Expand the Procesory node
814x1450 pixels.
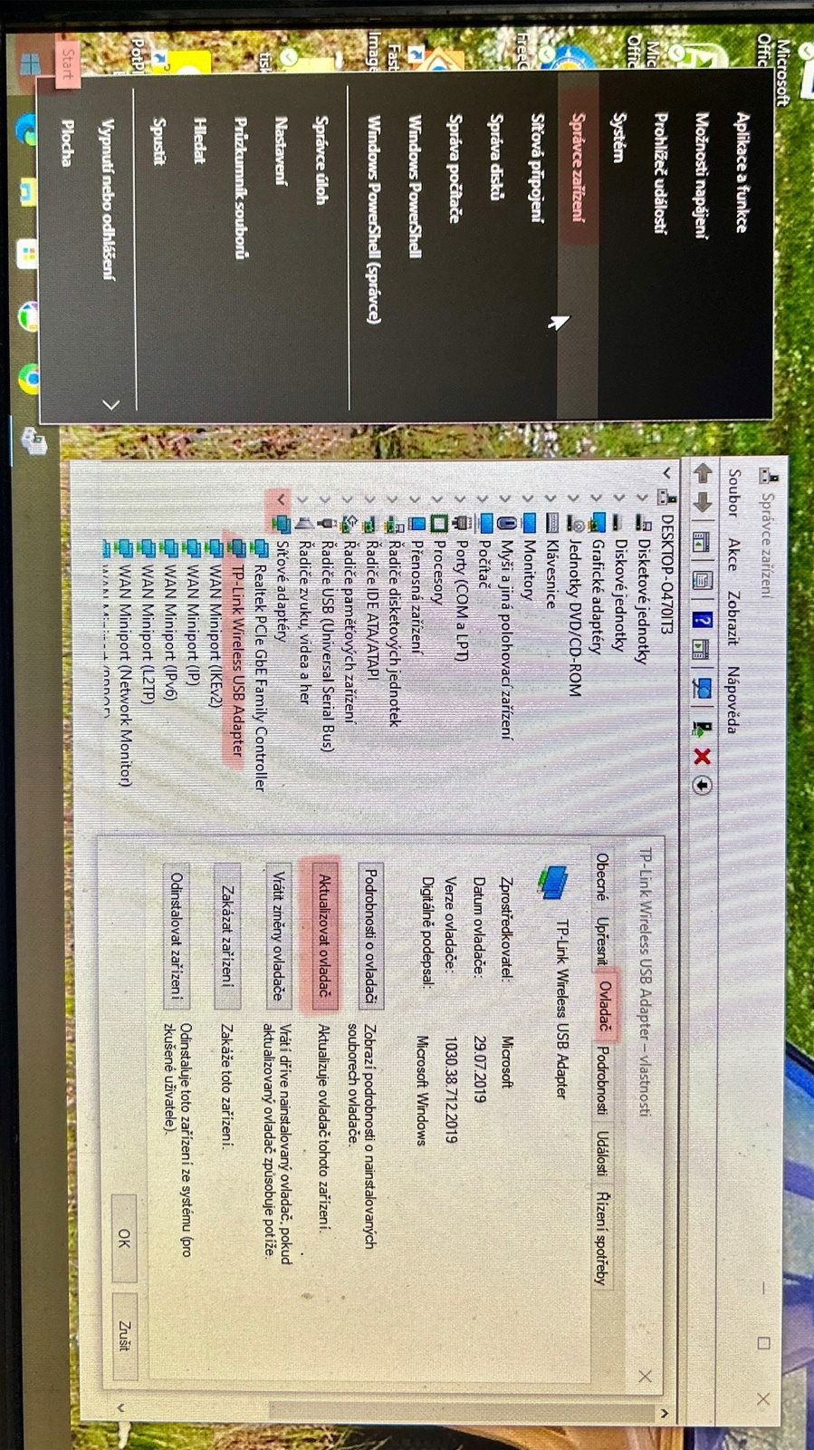[x=437, y=498]
